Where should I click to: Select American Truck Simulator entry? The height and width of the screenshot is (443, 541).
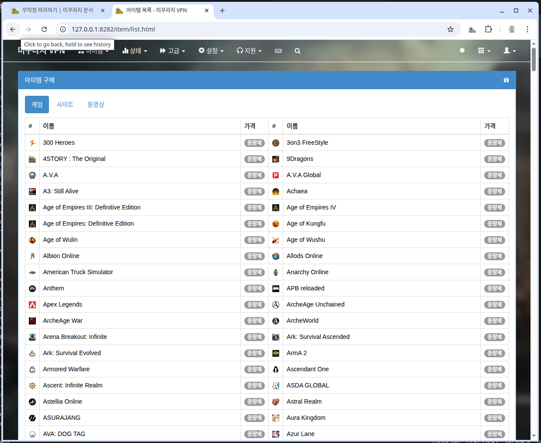(x=78, y=272)
